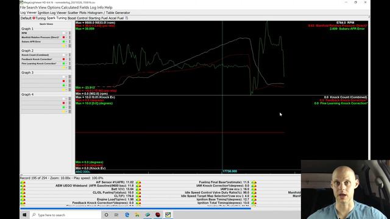Image resolution: width=390 pixels, height=219 pixels.
Task: Open Task View from the taskbar
Action: coord(116,215)
